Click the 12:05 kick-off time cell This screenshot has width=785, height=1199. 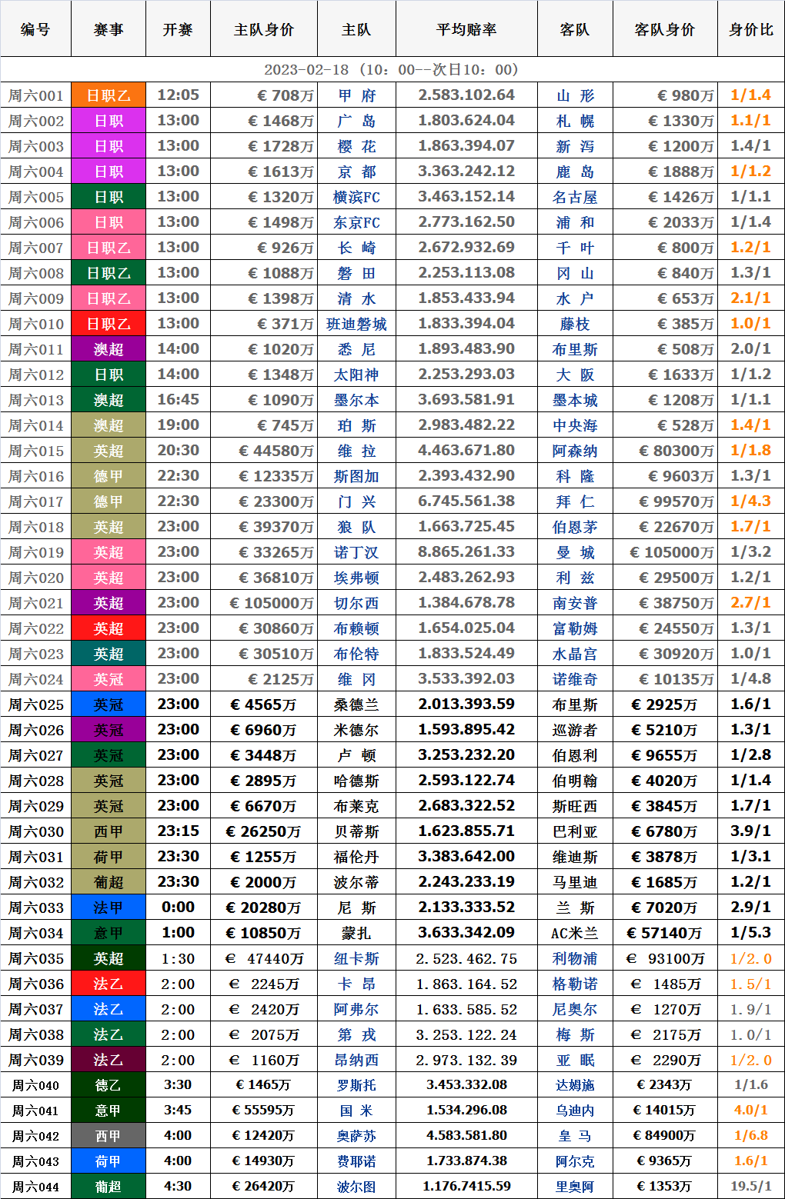point(178,95)
